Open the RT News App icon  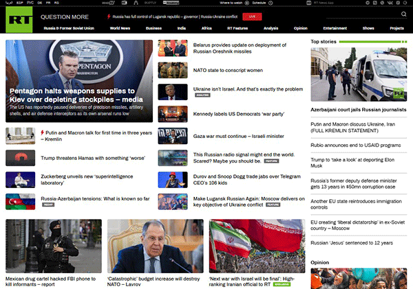tap(309, 3)
